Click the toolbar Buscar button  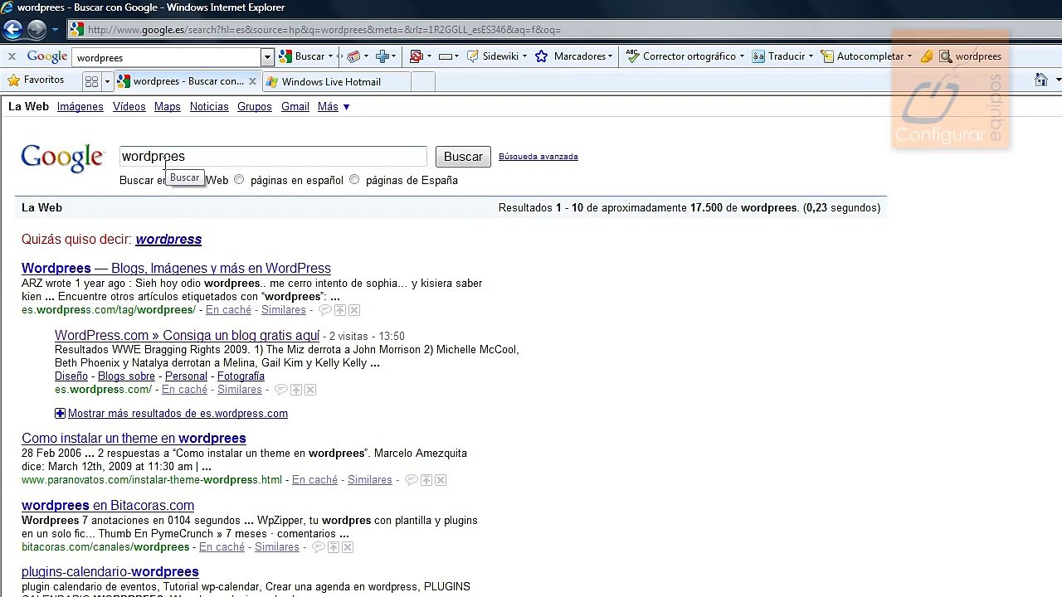point(303,56)
